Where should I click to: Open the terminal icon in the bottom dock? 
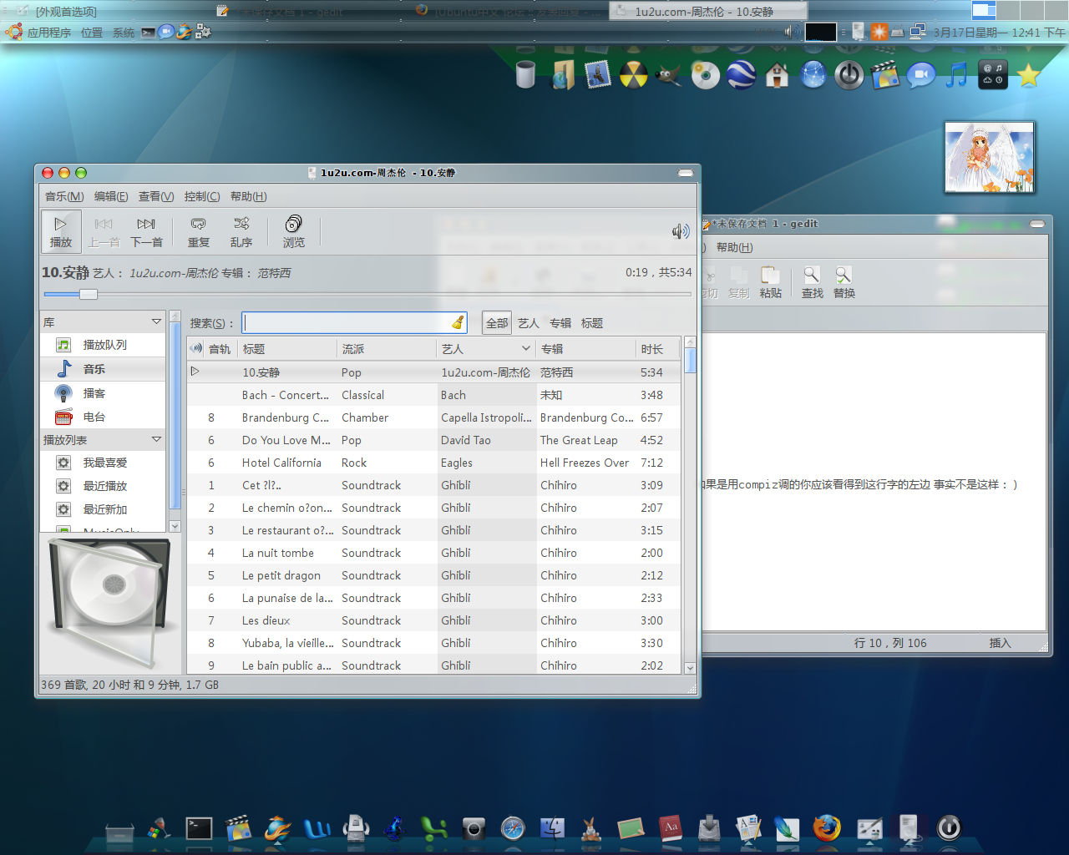[199, 828]
